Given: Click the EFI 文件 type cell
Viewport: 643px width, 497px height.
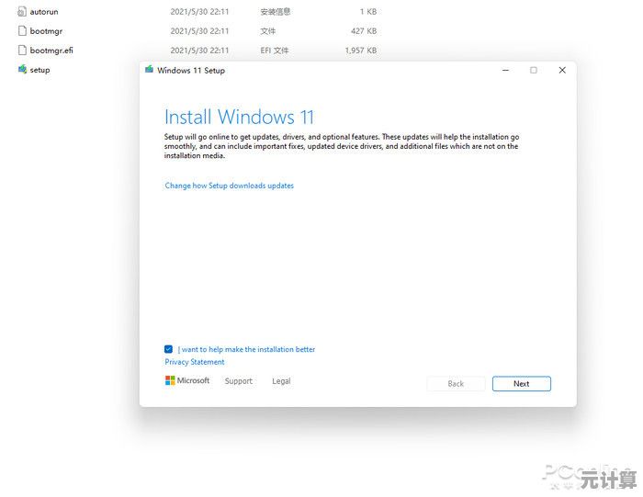Looking at the screenshot, I should tap(275, 50).
